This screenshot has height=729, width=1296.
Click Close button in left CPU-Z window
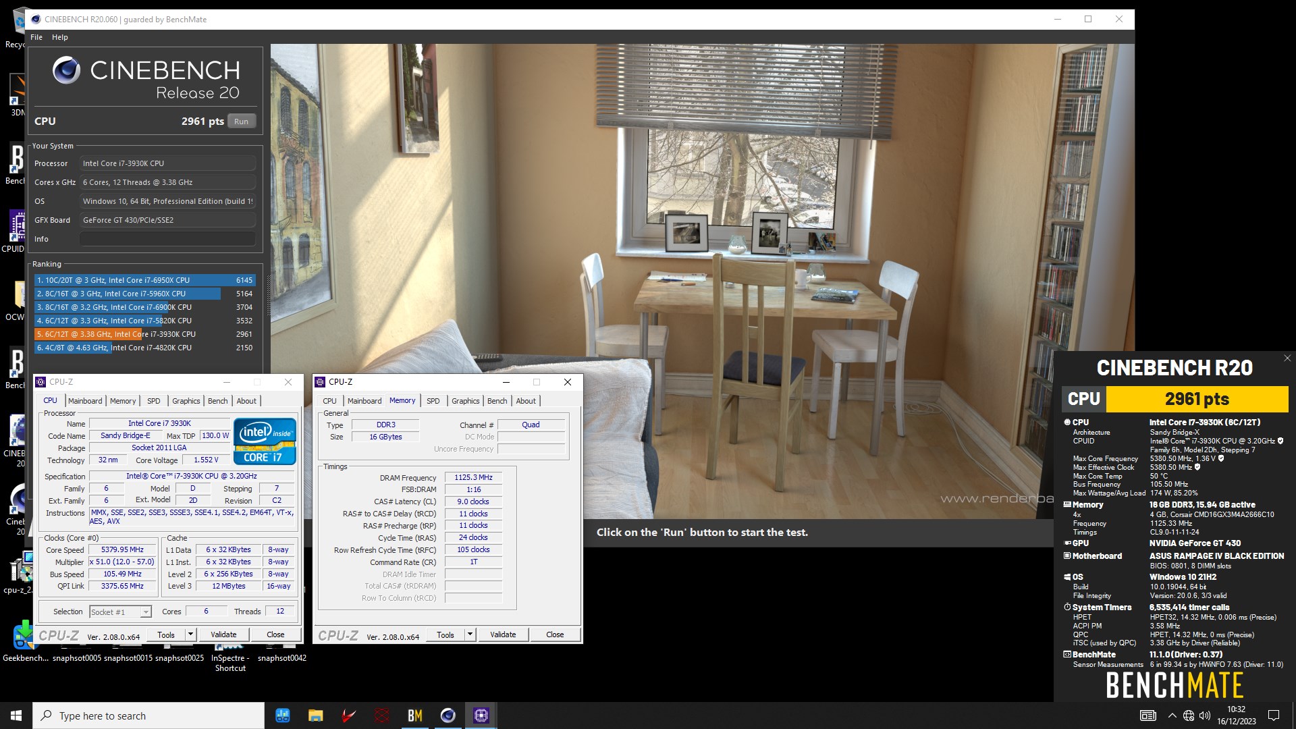tap(275, 634)
